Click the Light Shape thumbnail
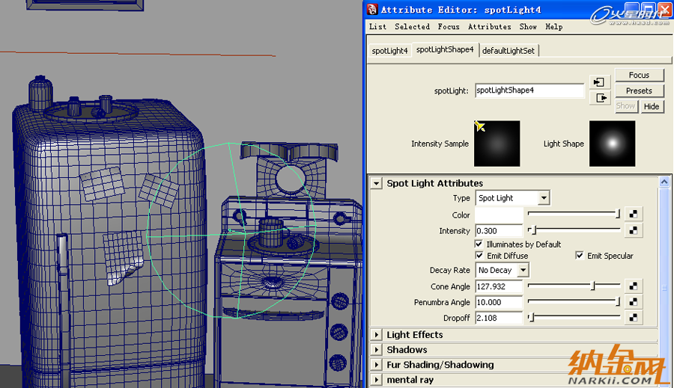674x388 pixels. 612,144
